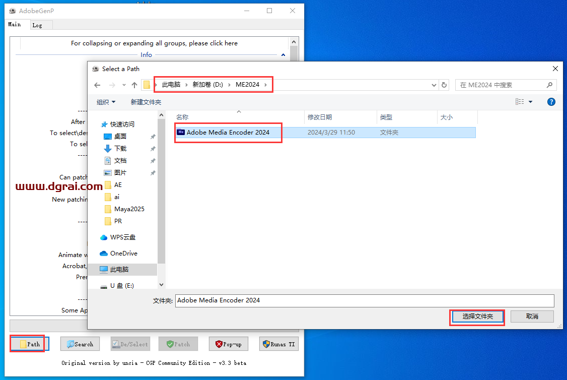Click 'For collapsing or expanding all groups' text
567x380 pixels.
(x=154, y=43)
